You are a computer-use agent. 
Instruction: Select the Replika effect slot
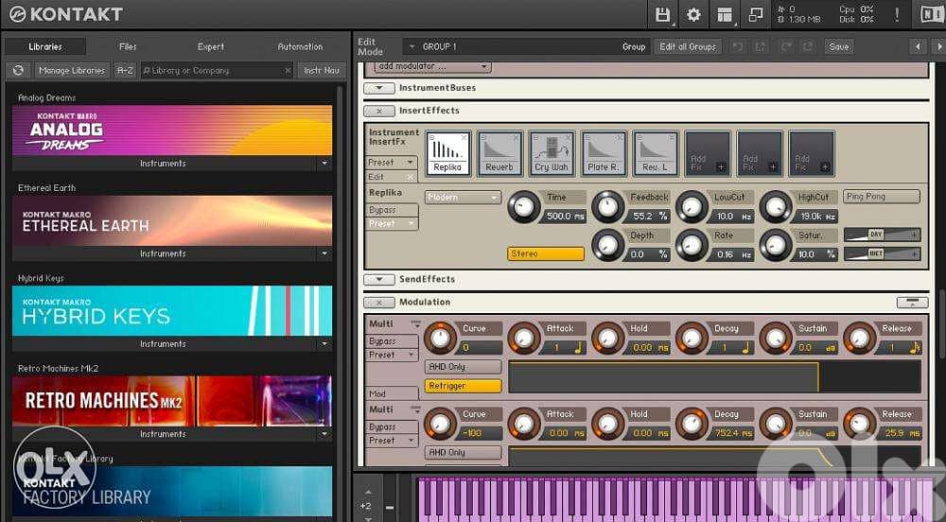447,154
